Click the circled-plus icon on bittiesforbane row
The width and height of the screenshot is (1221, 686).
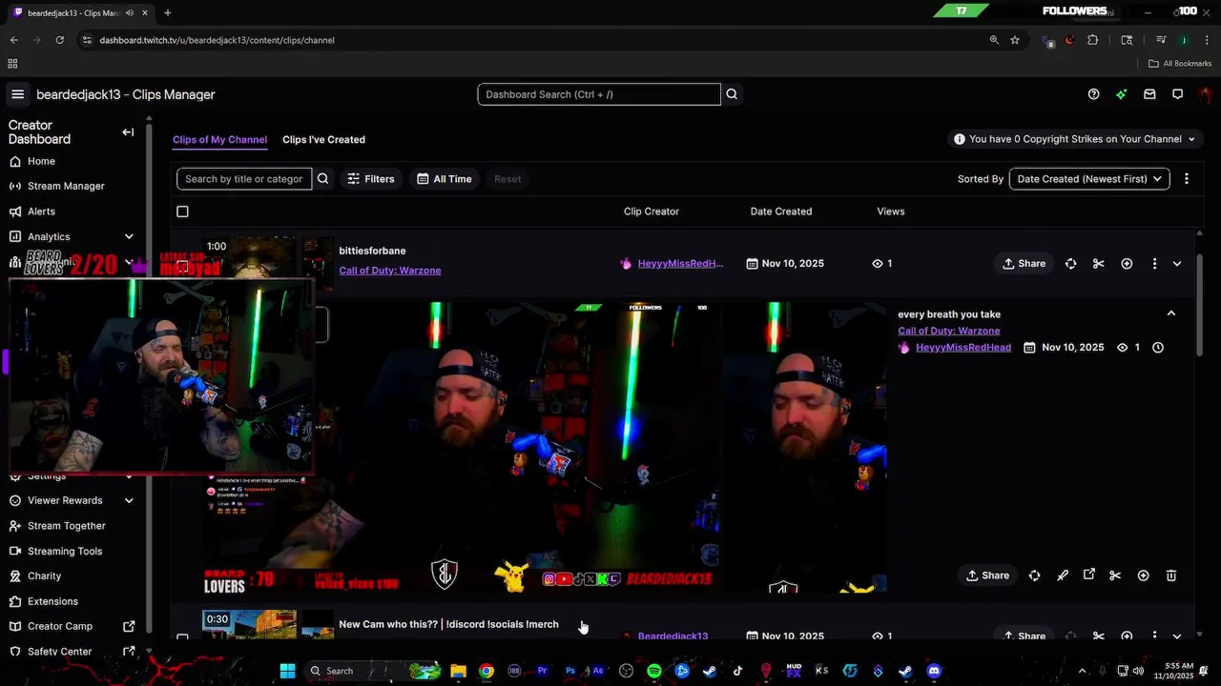[x=1127, y=264]
